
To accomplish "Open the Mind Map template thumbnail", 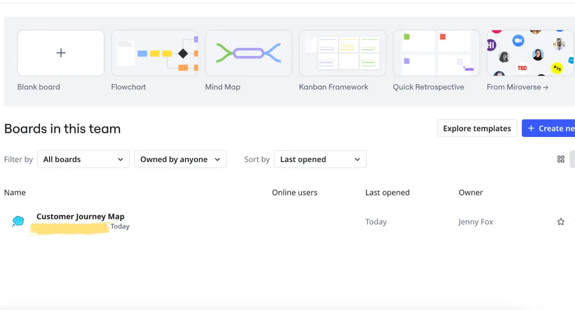I will tap(249, 53).
